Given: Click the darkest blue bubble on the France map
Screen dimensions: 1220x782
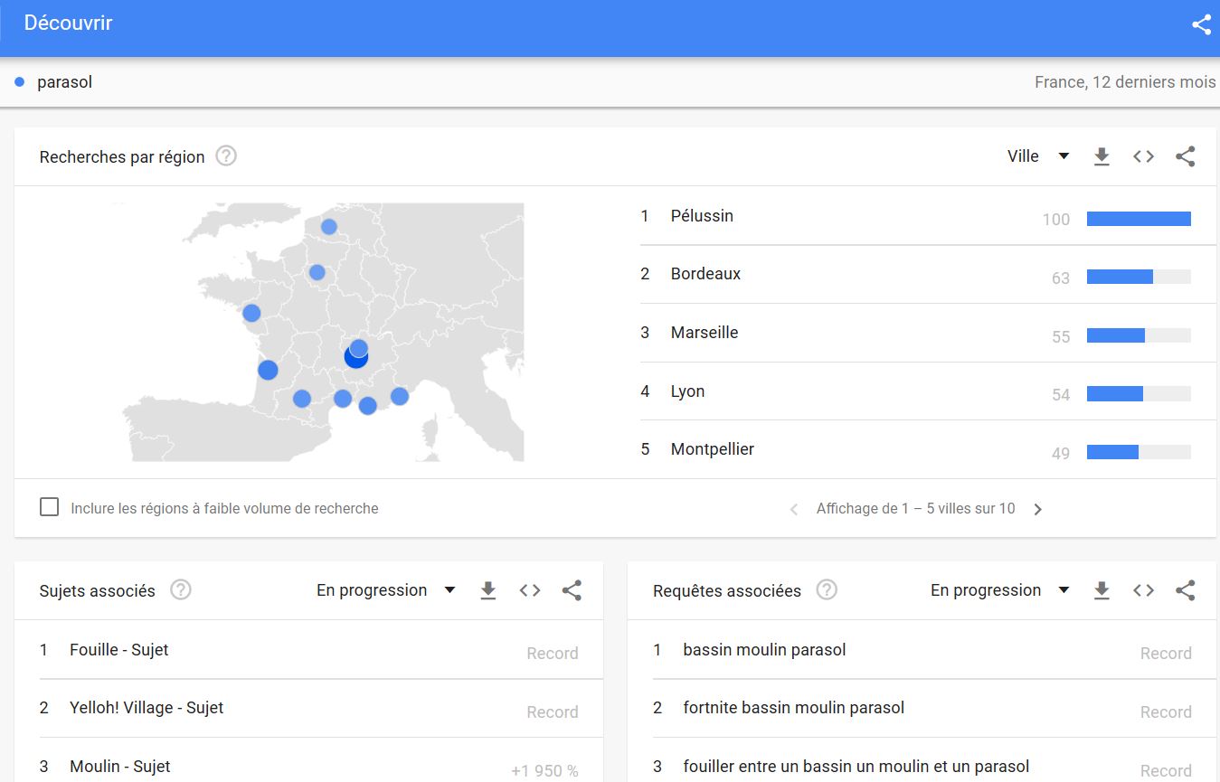Looking at the screenshot, I should 355,359.
